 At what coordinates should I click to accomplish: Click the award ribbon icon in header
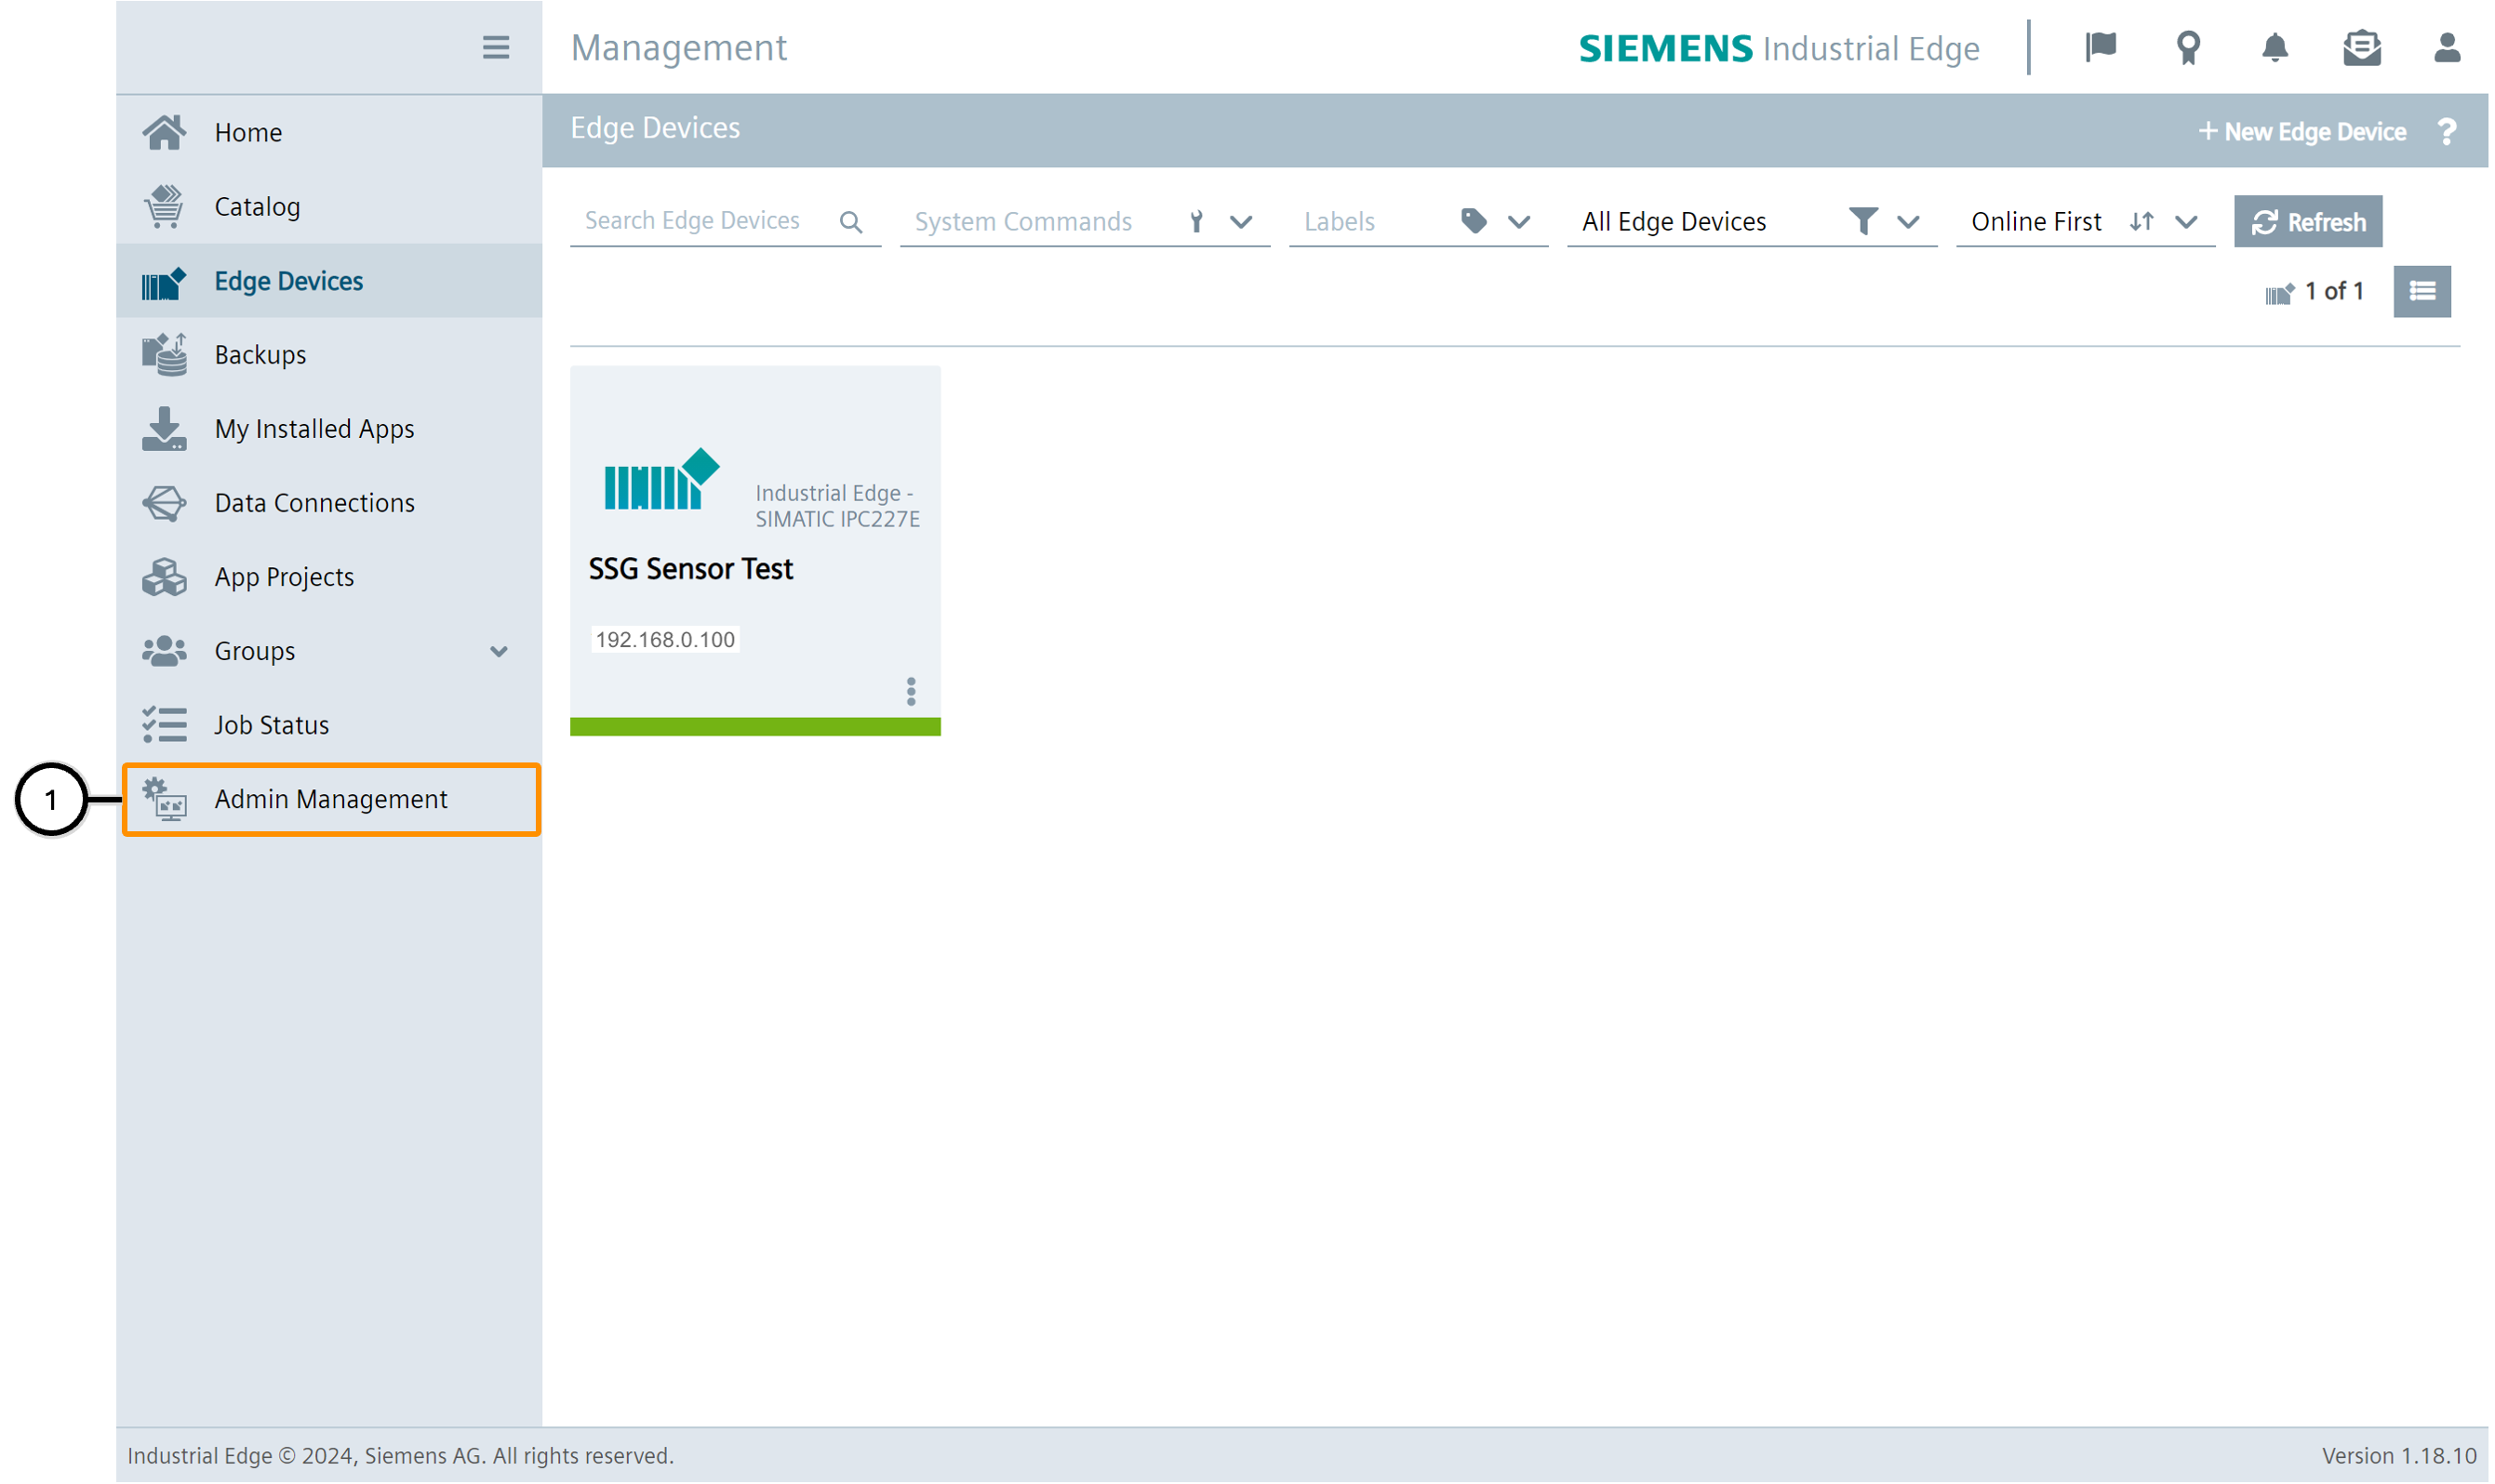click(x=2187, y=47)
